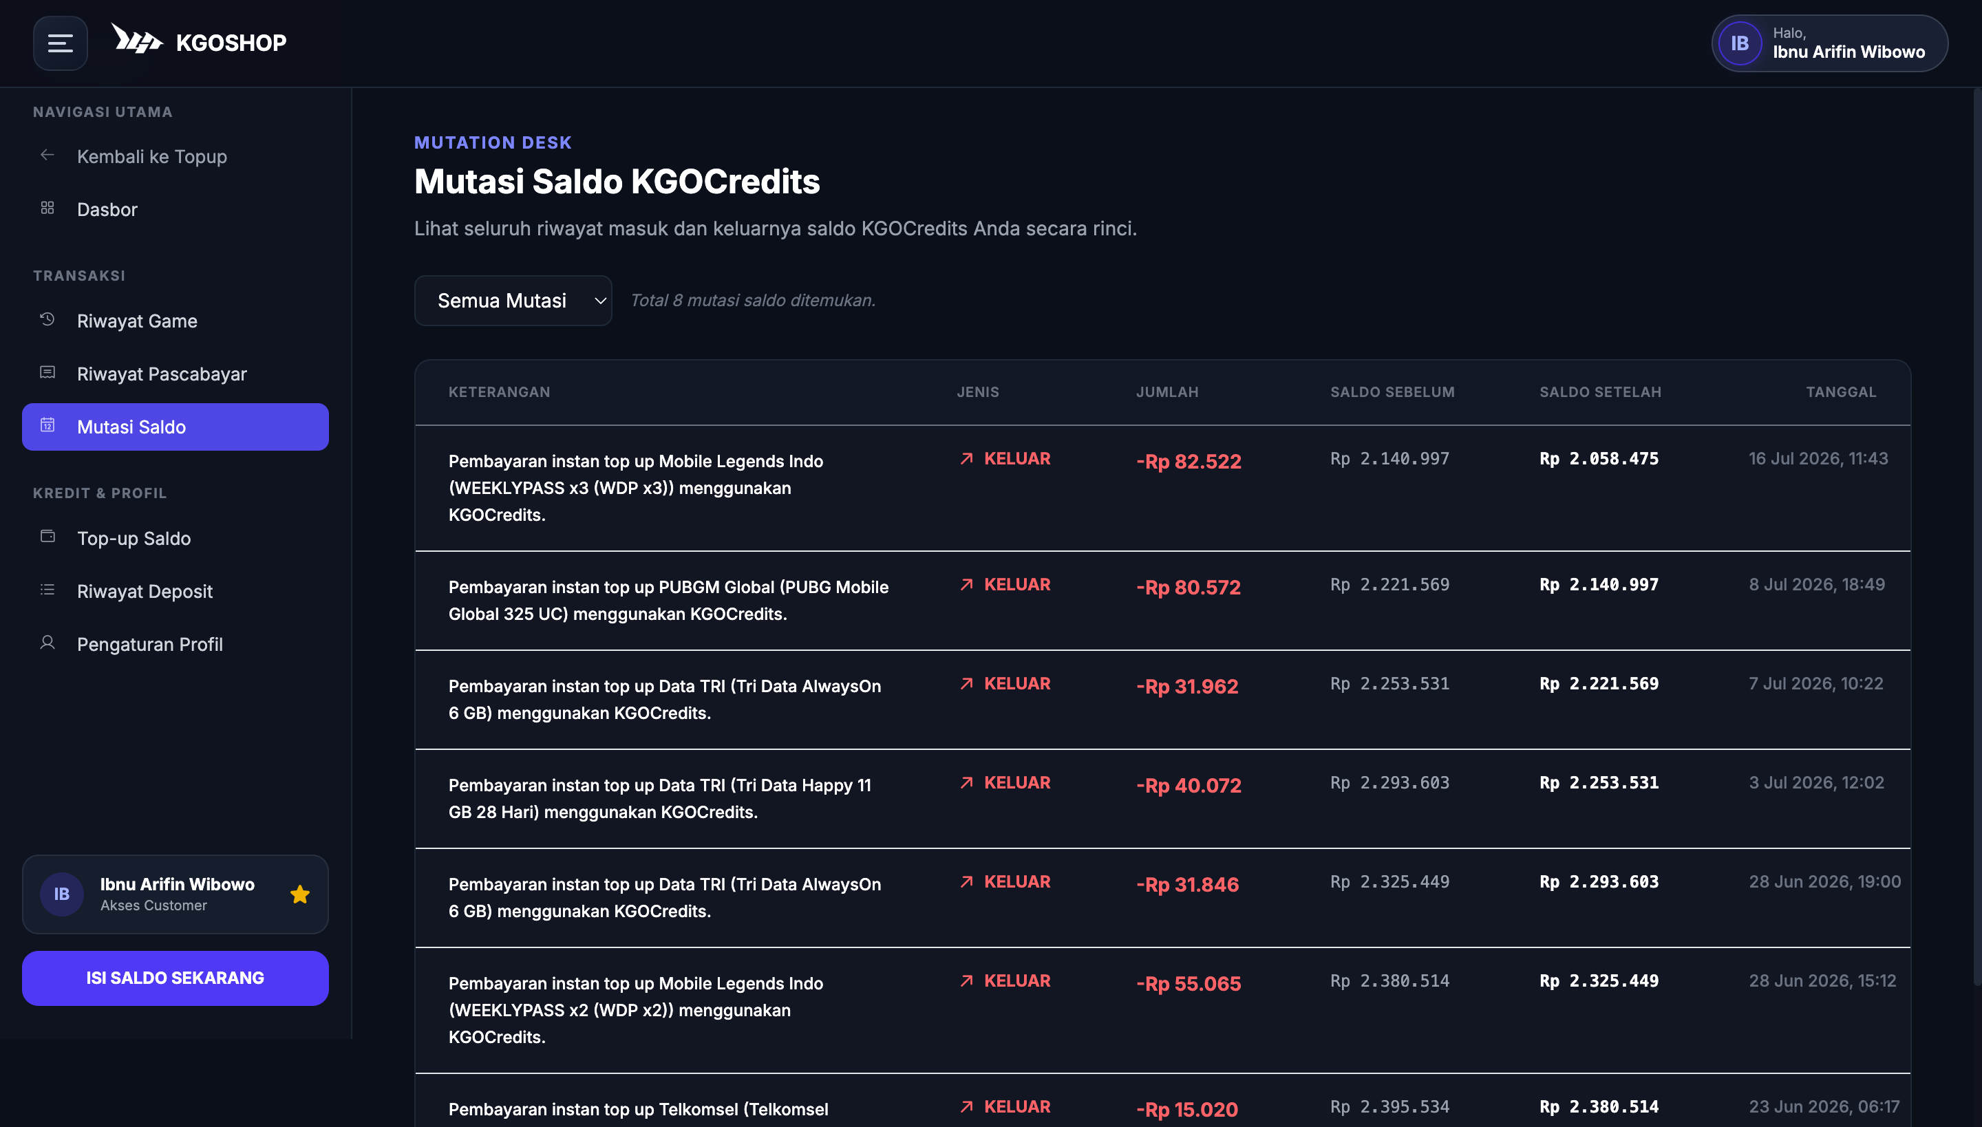Open the IB avatar in top header
Screen dimensions: 1982x1127
tap(1740, 43)
